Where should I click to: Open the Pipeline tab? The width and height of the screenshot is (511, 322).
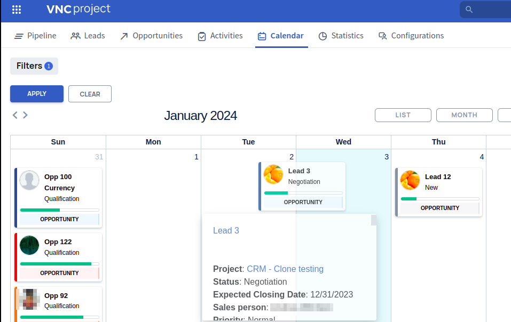pyautogui.click(x=35, y=36)
